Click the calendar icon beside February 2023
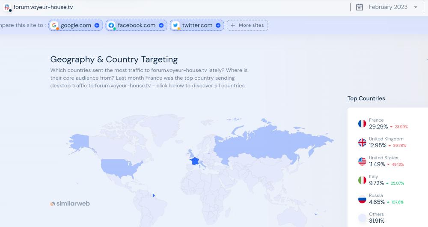This screenshot has height=227, width=428. pyautogui.click(x=360, y=7)
